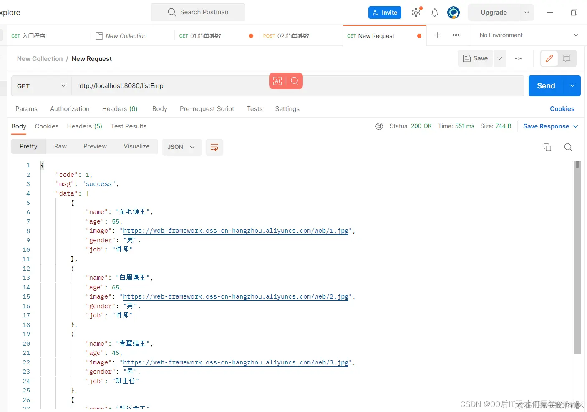Screen dimensions: 587x412
Task: Open the settings gear icon
Action: tap(416, 13)
